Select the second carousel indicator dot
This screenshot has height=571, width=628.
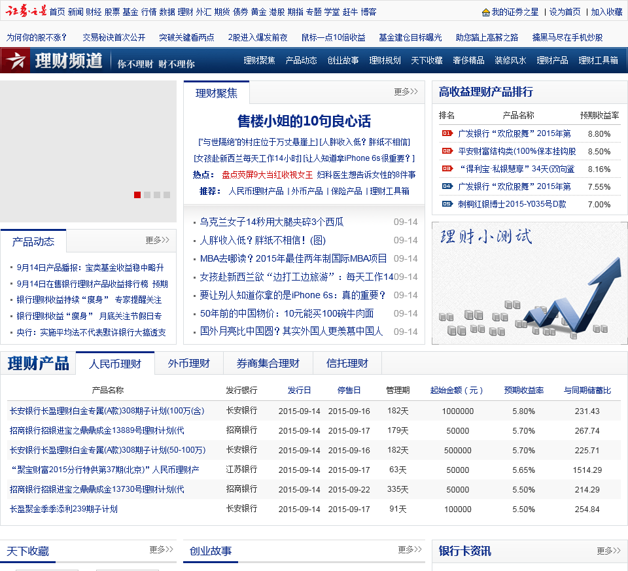[147, 195]
